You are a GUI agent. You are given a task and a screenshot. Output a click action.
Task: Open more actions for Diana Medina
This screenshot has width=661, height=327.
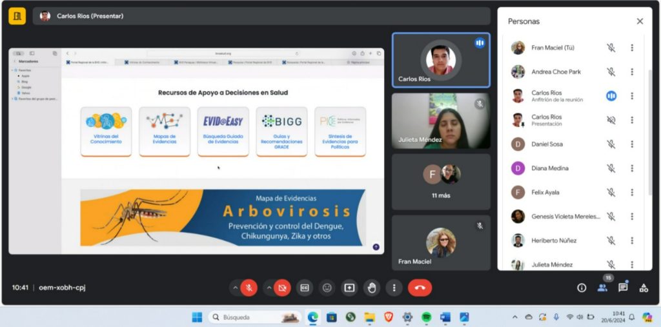pyautogui.click(x=632, y=168)
